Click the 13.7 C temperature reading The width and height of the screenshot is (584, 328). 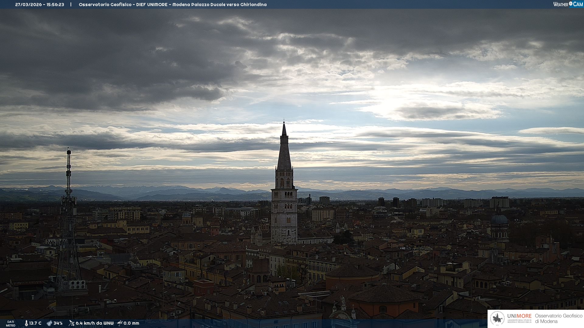(x=35, y=323)
